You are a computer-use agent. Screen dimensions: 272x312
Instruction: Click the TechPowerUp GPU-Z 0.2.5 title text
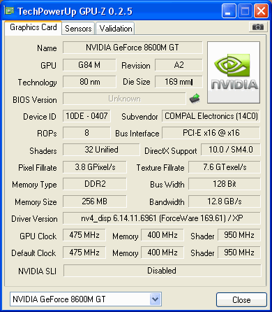point(75,11)
